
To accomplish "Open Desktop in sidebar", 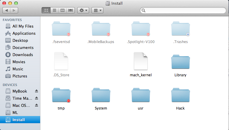I will click(x=20, y=40).
